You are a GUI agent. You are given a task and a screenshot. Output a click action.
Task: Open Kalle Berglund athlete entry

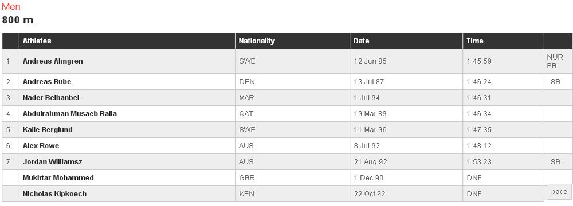[48, 130]
